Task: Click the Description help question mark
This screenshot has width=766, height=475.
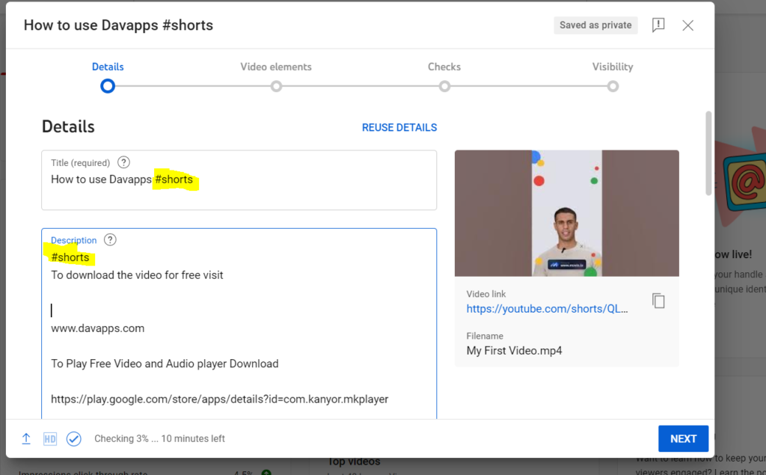Action: click(x=111, y=240)
